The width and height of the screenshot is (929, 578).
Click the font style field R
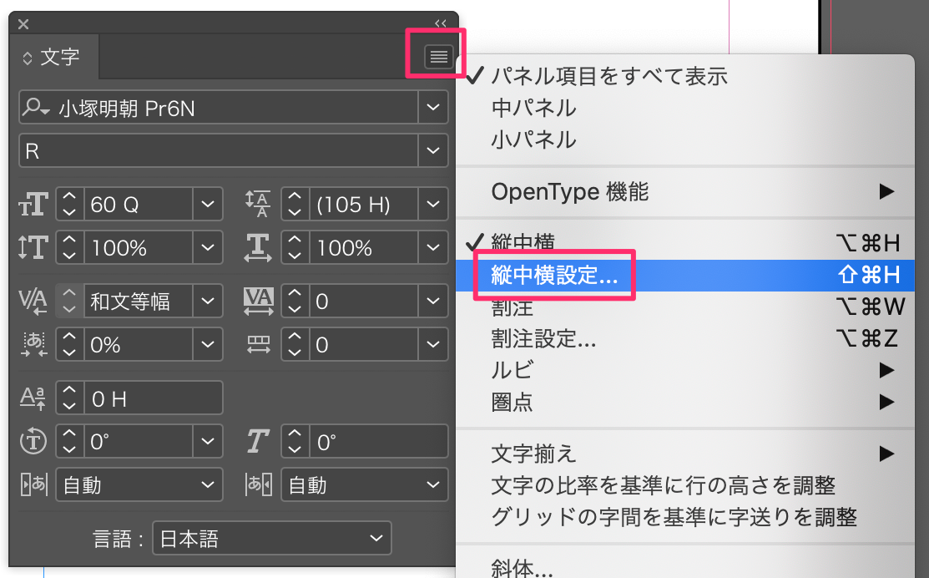219,150
